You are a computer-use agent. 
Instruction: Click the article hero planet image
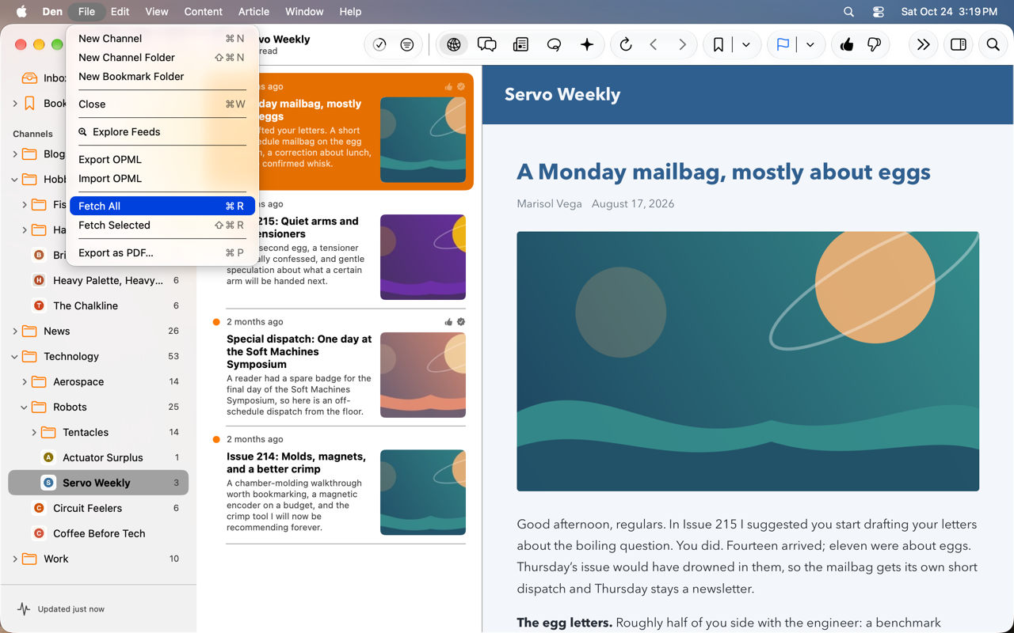(x=748, y=362)
